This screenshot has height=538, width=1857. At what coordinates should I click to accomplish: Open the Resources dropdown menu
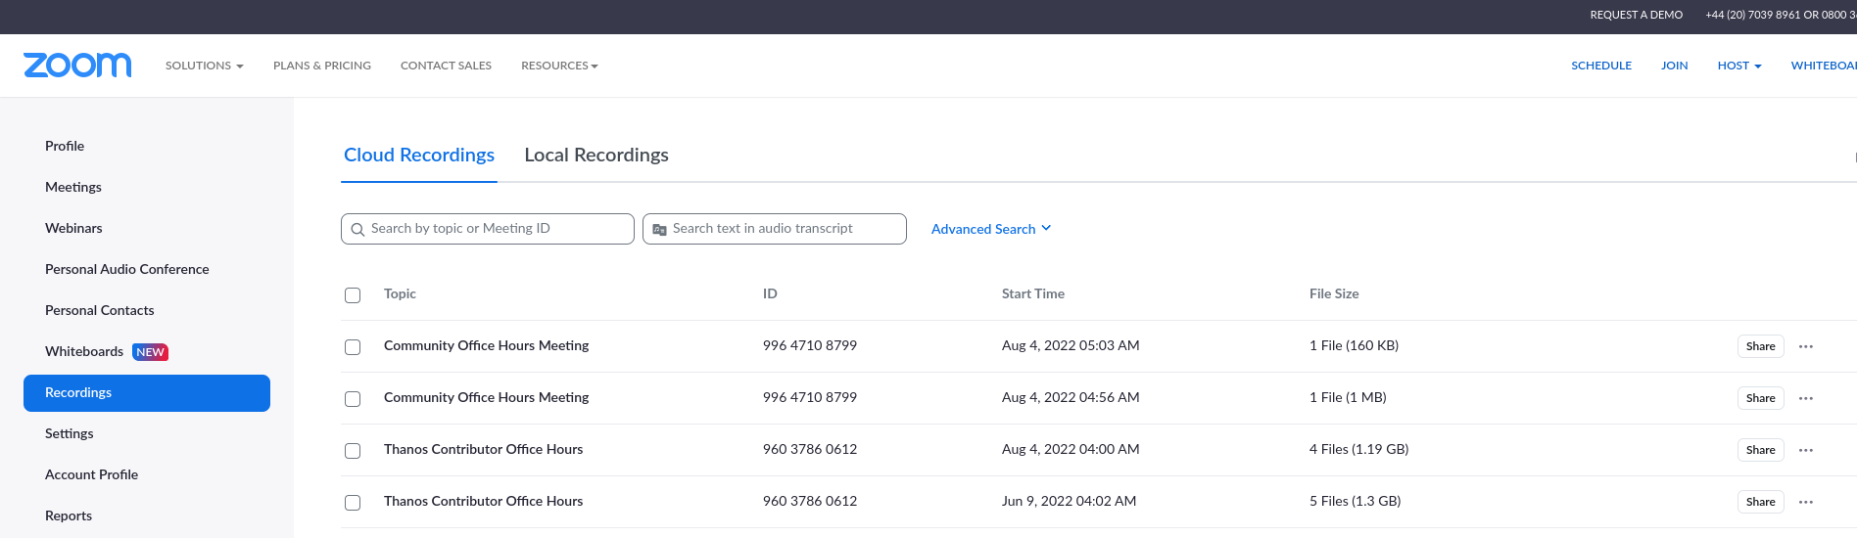coord(558,66)
